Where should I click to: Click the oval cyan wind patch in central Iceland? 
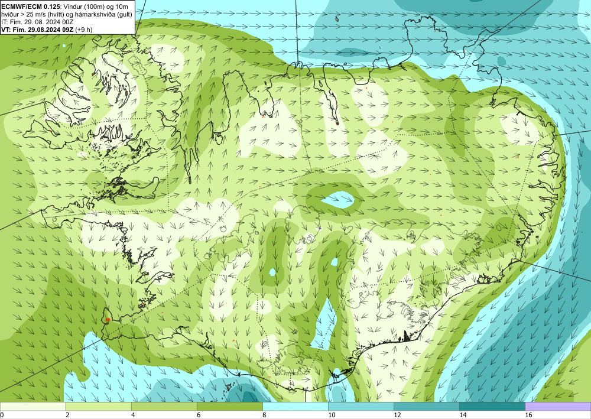(338, 200)
